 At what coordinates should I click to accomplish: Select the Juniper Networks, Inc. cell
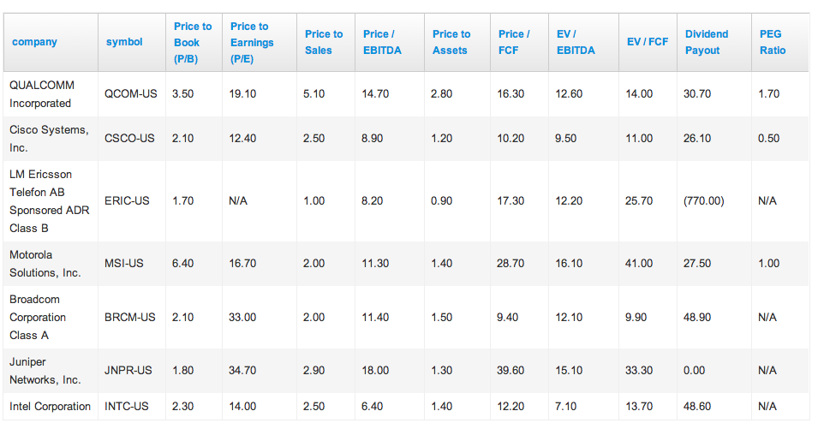click(x=45, y=371)
